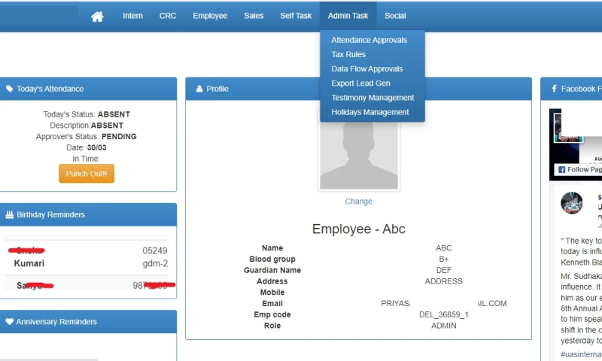This screenshot has width=602, height=361.
Task: Open the Social menu
Action: pyautogui.click(x=395, y=16)
